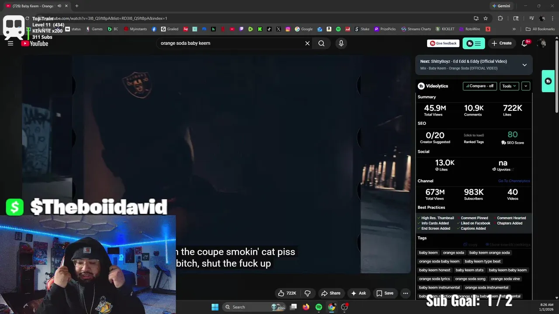This screenshot has height=314, width=559.
Task: Click the 'baby keem honest' tag
Action: 435,270
